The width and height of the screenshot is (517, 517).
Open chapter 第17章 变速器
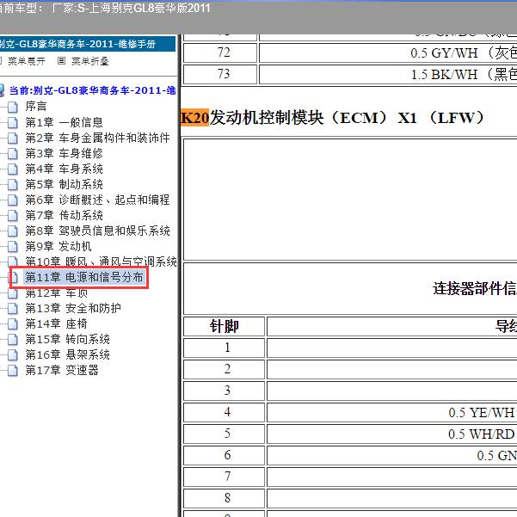pos(62,370)
